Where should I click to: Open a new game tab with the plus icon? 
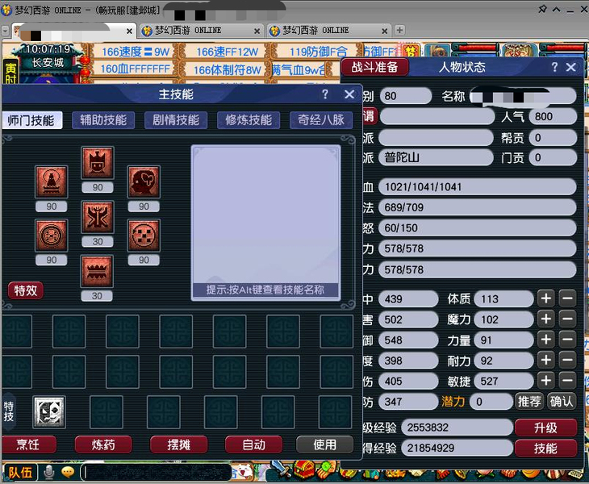pyautogui.click(x=399, y=30)
